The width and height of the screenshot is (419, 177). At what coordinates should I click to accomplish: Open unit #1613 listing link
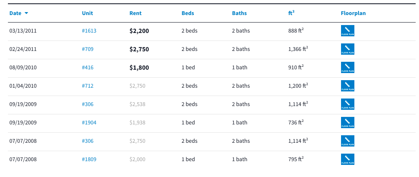point(89,31)
